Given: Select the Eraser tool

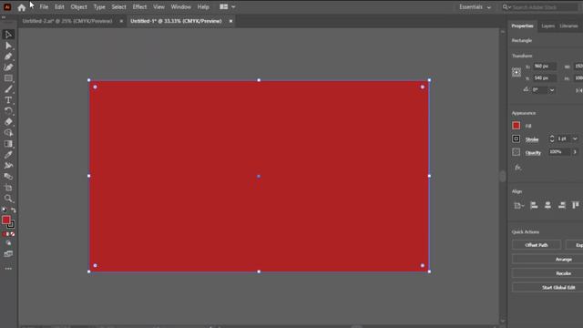Looking at the screenshot, I should coord(8,122).
